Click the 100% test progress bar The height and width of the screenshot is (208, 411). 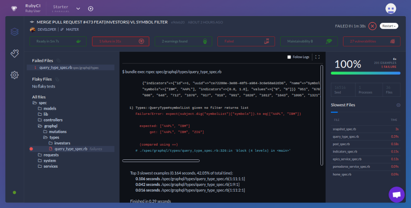pyautogui.click(x=366, y=73)
